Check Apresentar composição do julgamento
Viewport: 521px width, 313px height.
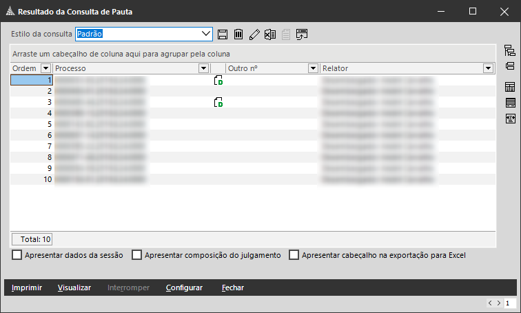[136, 255]
